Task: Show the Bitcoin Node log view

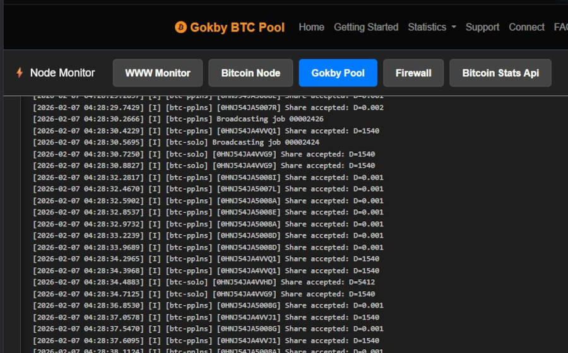Action: (251, 73)
